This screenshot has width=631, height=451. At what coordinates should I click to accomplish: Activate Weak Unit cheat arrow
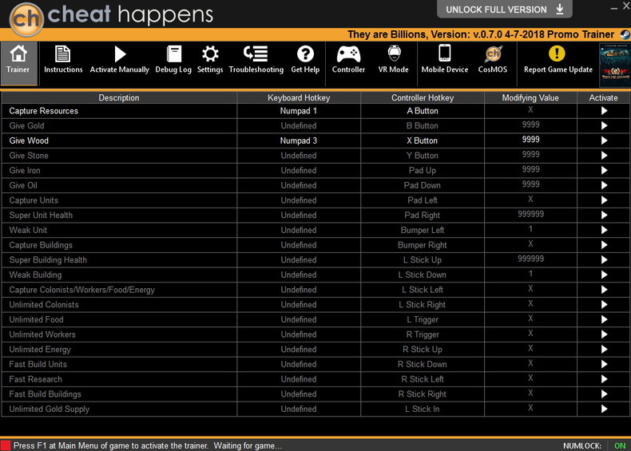click(604, 230)
